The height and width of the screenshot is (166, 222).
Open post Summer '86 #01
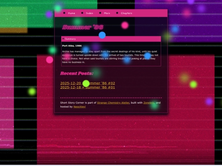(88, 87)
